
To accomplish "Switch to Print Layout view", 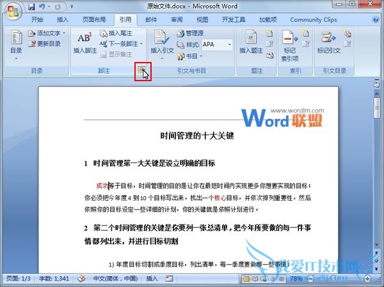I will [x=246, y=279].
